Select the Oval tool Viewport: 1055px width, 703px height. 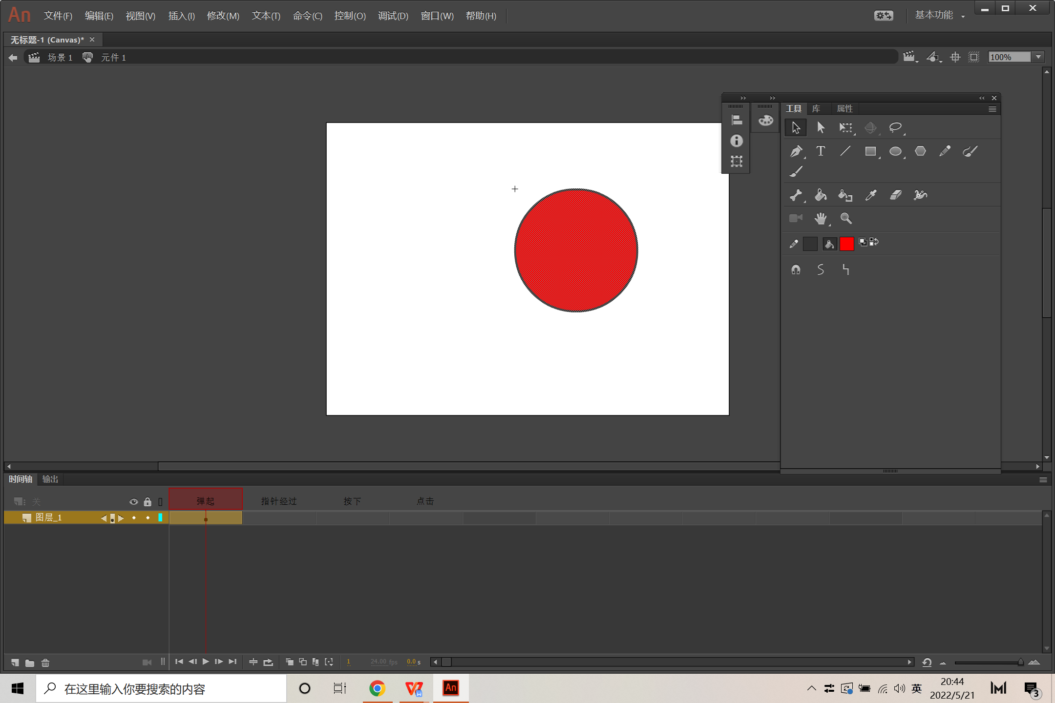coord(895,151)
